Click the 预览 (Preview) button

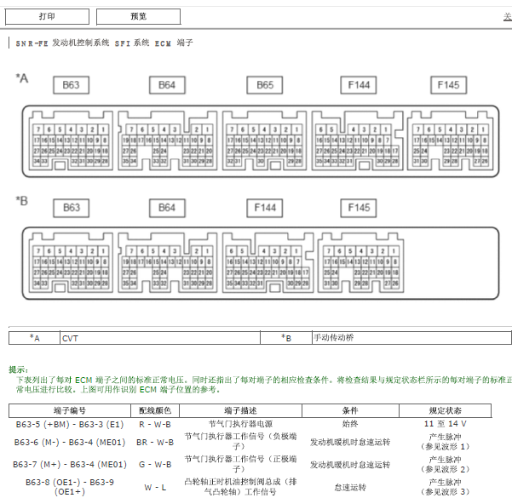click(139, 17)
